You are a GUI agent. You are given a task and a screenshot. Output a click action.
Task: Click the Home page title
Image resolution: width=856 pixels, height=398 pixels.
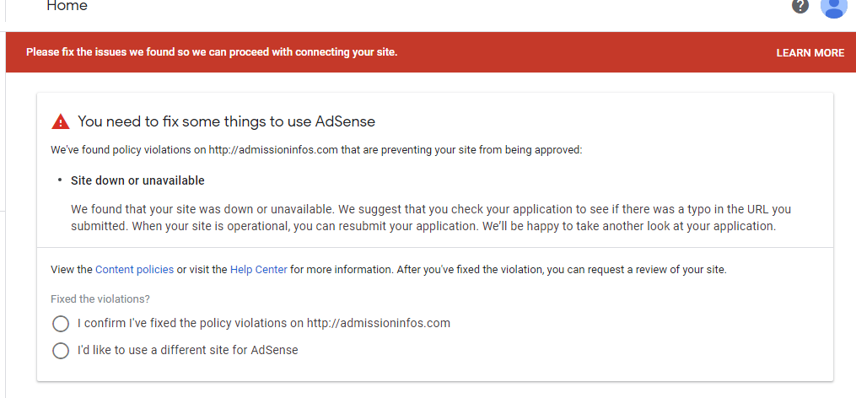pyautogui.click(x=67, y=7)
